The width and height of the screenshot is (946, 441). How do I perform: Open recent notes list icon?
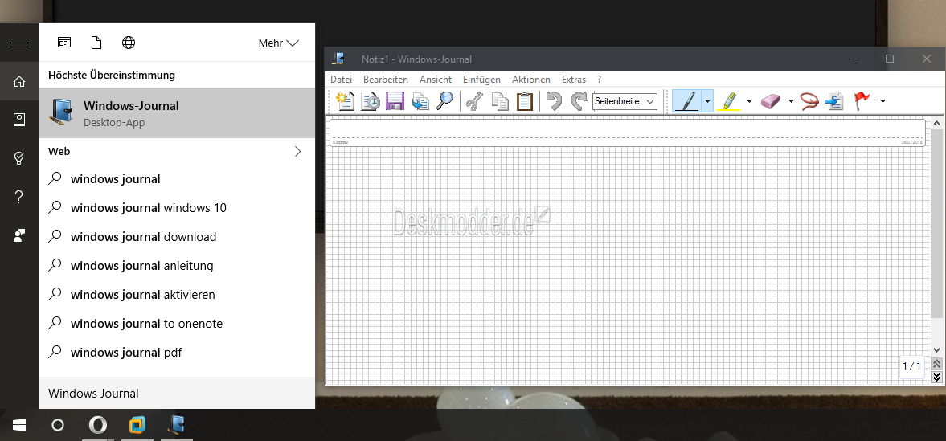tap(371, 101)
